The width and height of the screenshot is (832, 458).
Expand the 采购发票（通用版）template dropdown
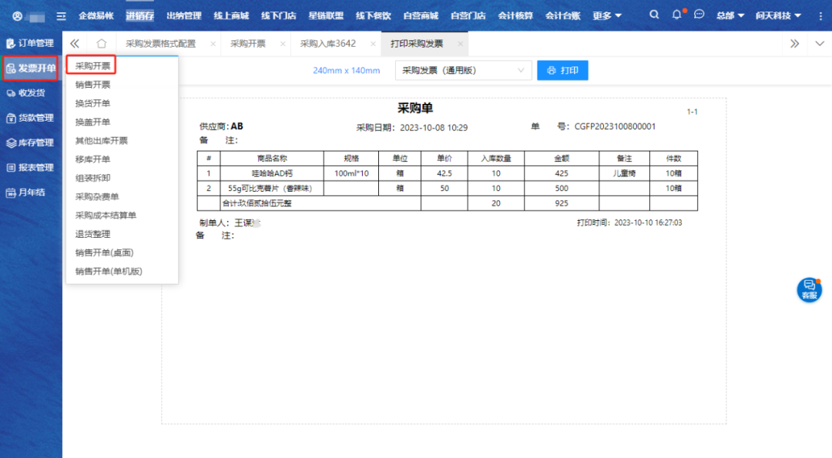click(x=463, y=71)
